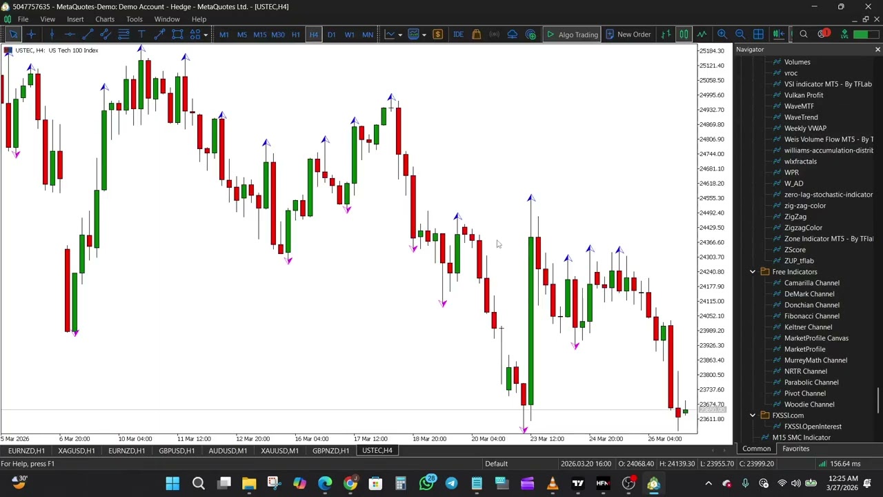Switch timeframe to M1
The width and height of the screenshot is (883, 497).
click(x=224, y=35)
